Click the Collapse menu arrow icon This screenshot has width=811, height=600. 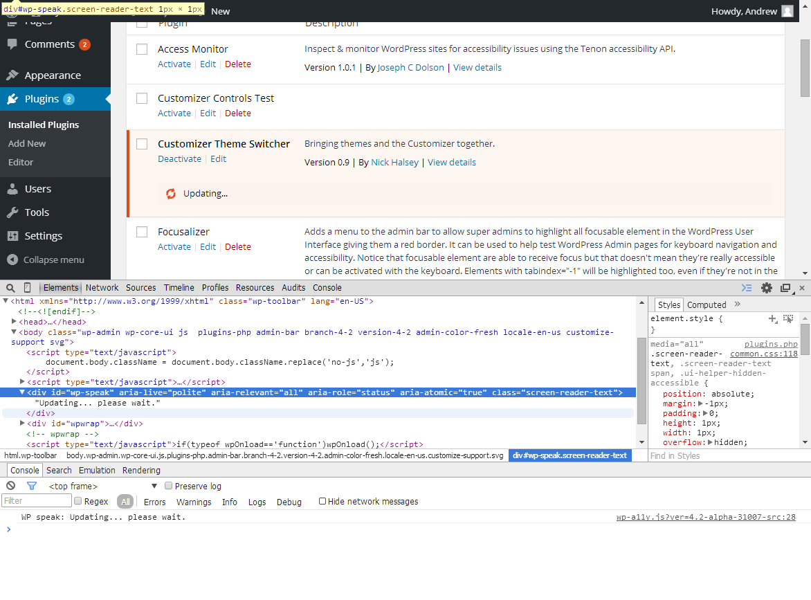click(x=12, y=260)
